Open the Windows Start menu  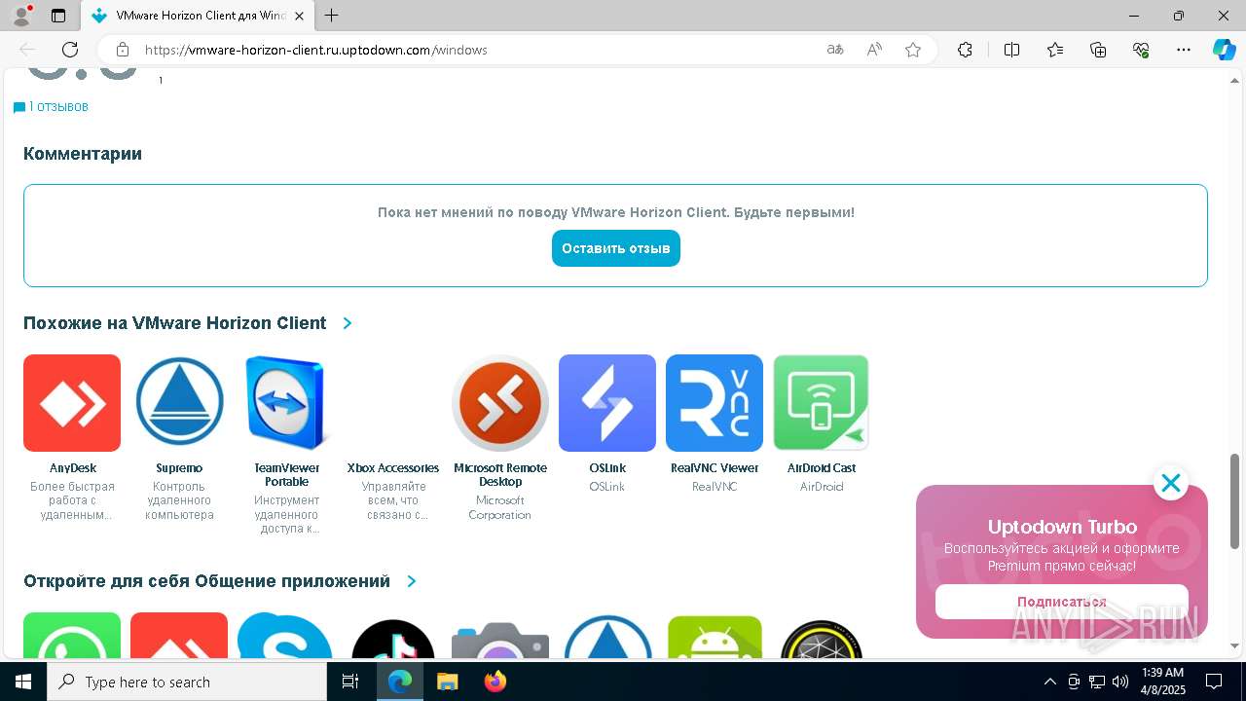[23, 682]
